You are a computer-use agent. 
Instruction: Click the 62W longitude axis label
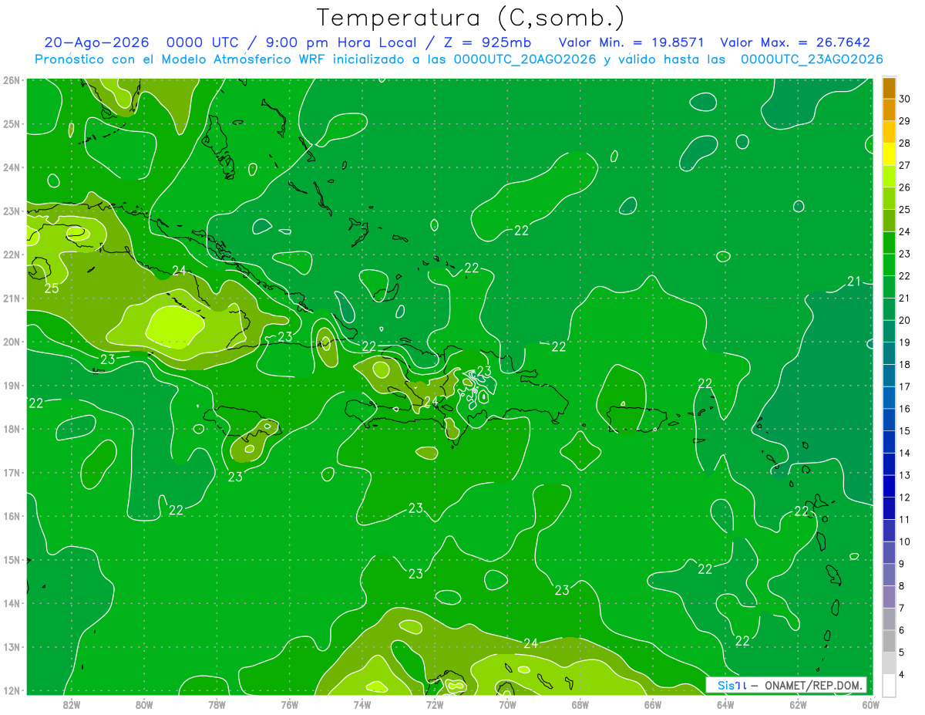pyautogui.click(x=798, y=704)
